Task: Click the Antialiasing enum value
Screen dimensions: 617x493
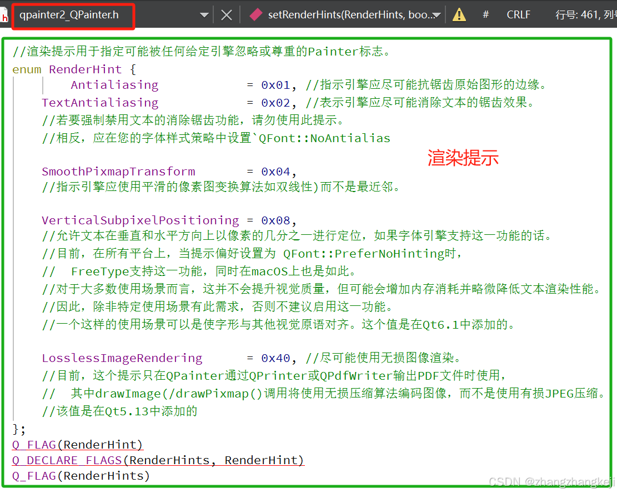Action: [x=114, y=85]
